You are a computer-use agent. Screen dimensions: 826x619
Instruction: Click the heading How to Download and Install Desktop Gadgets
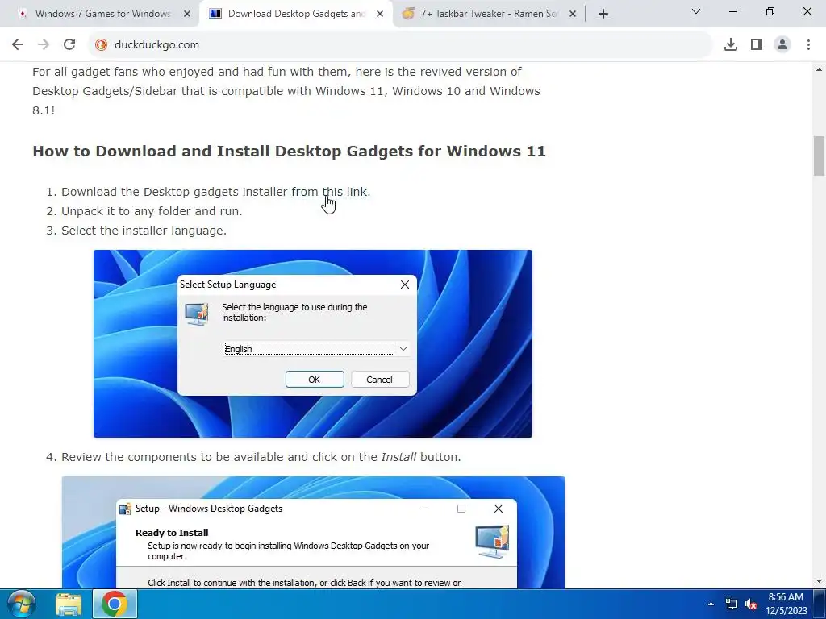[x=290, y=151]
